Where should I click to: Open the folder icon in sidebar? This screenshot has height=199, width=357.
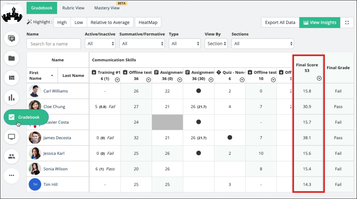tap(12, 58)
